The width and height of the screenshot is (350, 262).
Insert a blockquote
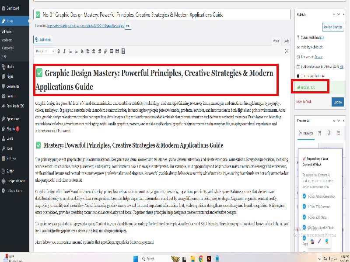(82, 52)
